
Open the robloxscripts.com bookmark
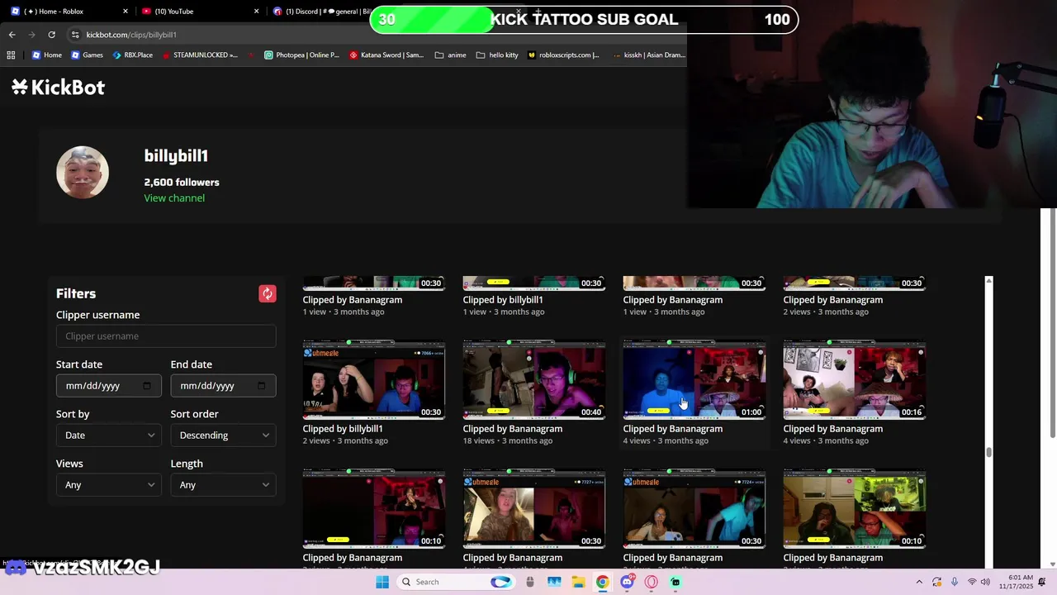pos(563,55)
